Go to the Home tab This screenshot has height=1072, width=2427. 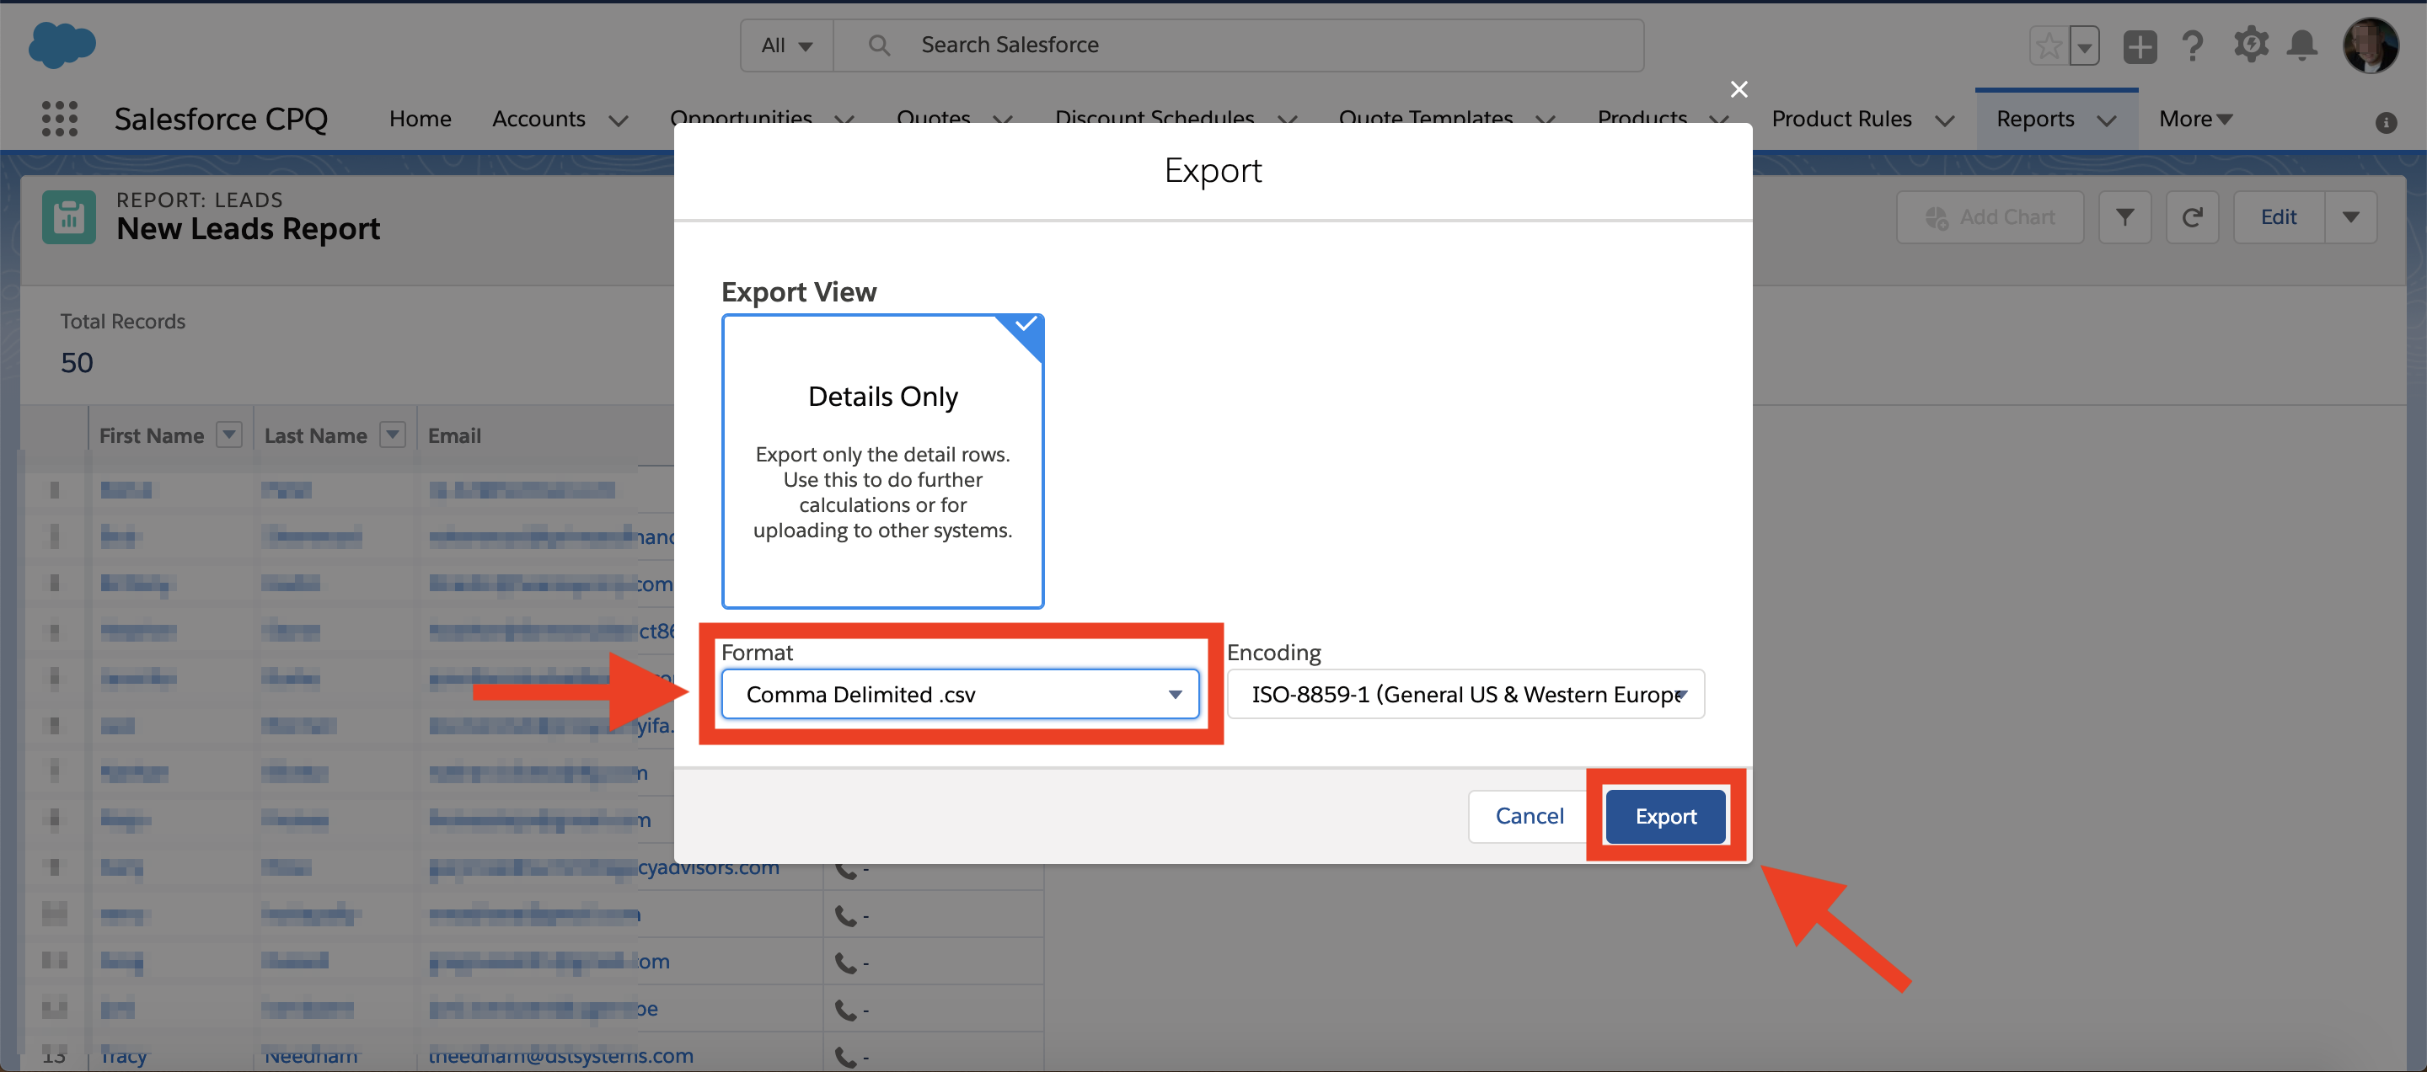(x=421, y=119)
